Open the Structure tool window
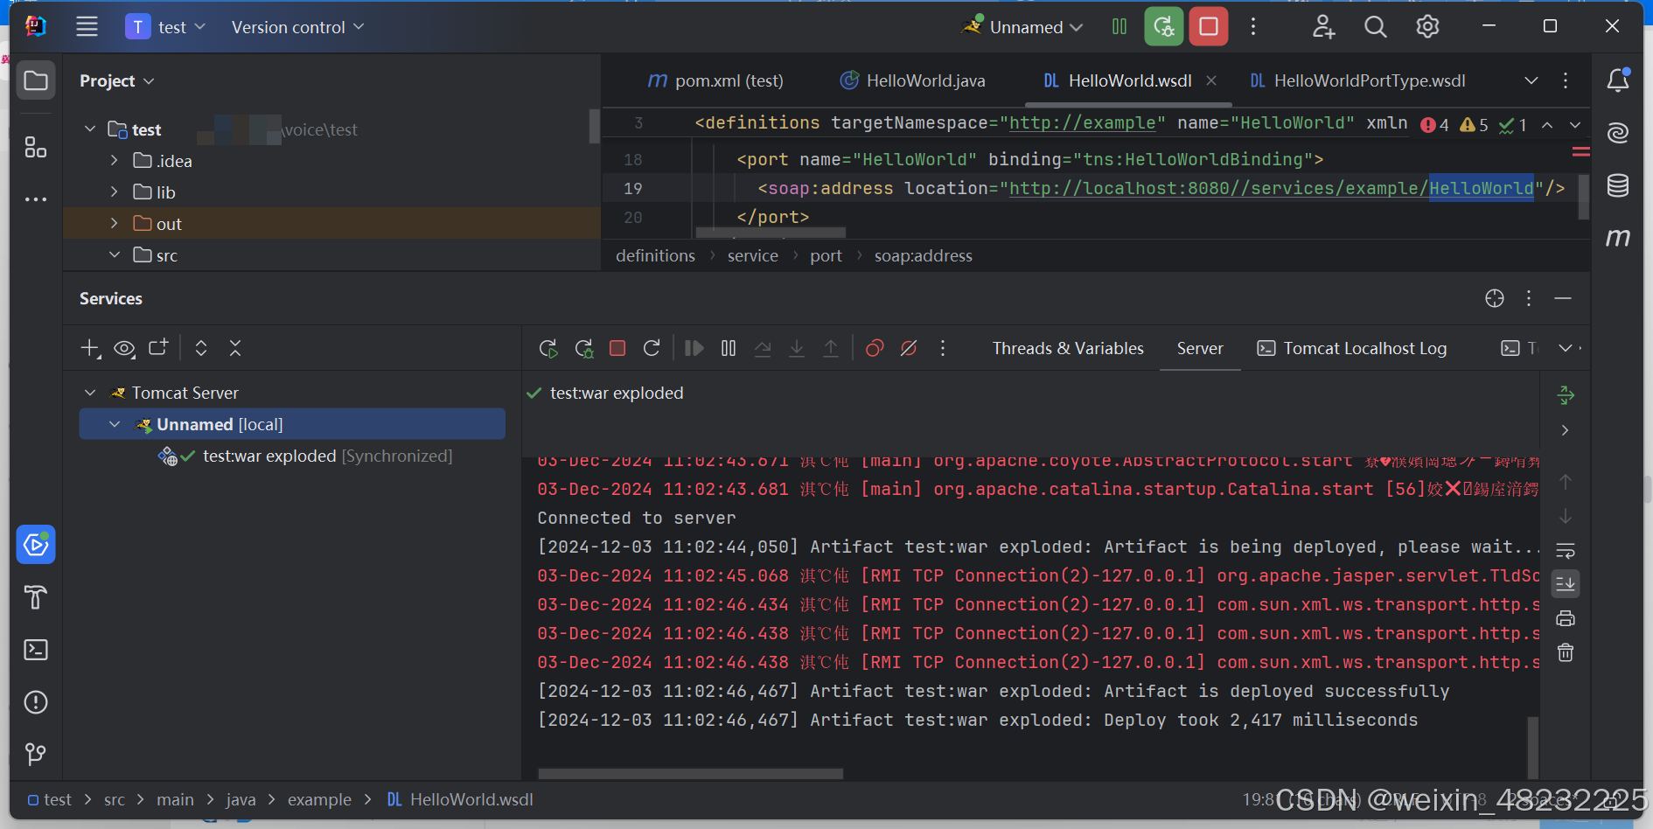The image size is (1653, 829). 36,147
